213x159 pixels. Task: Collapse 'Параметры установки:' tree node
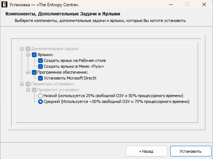coord(22,84)
